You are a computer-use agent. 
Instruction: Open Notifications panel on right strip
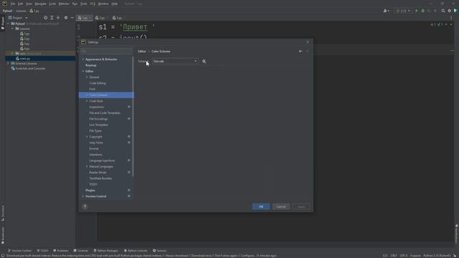(x=456, y=234)
